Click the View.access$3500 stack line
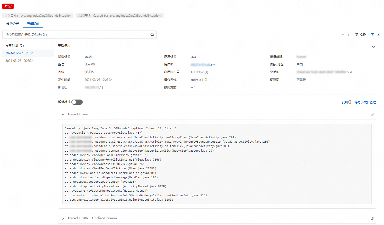The width and height of the screenshot is (384, 225). (x=105, y=164)
